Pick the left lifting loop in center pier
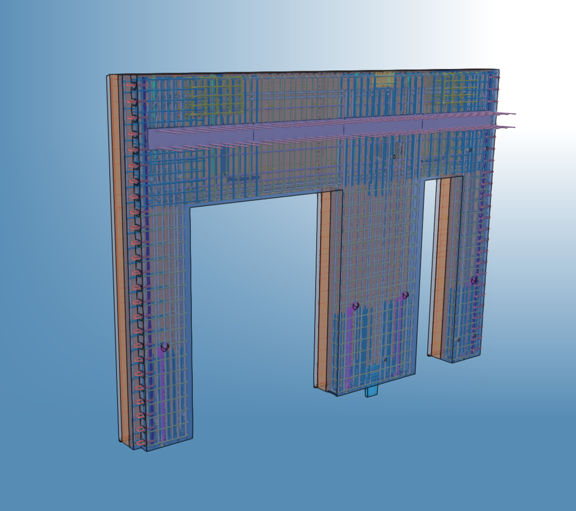 tap(356, 306)
